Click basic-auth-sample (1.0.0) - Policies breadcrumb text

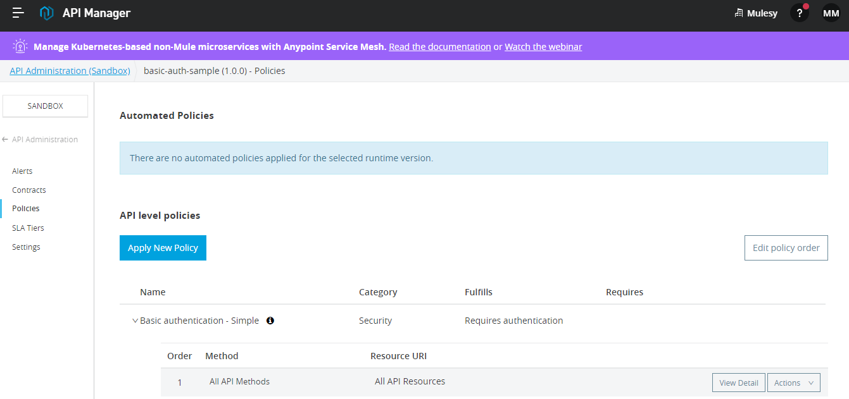(215, 71)
